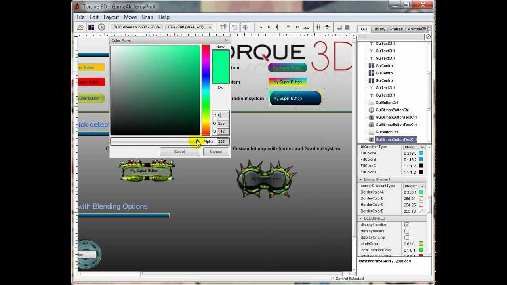Enable the displayOrigine checkbox
This screenshot has width=507, height=285.
click(x=407, y=237)
